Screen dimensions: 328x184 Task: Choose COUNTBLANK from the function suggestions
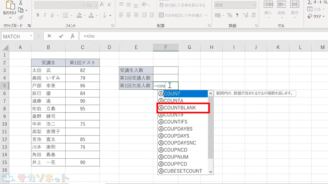point(183,108)
